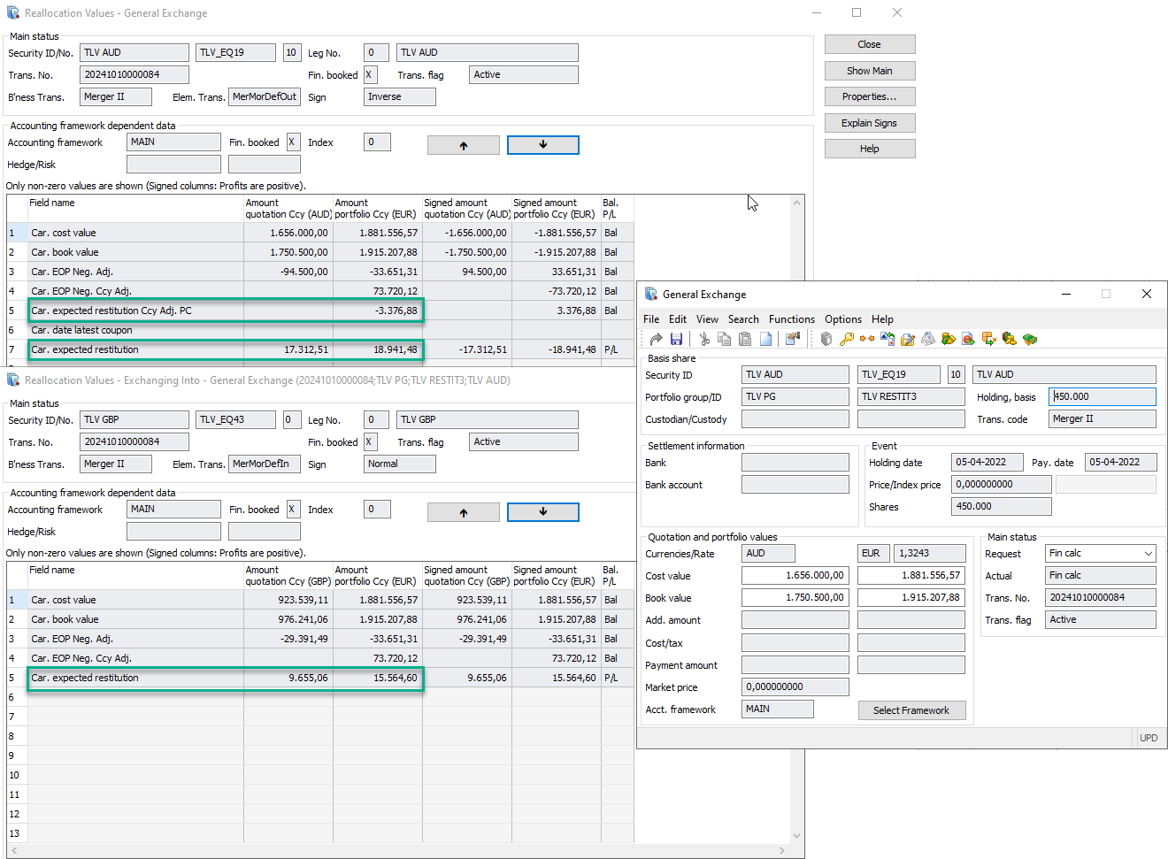The height and width of the screenshot is (859, 1168).
Task: Click the Pay. date field
Action: (x=1121, y=462)
